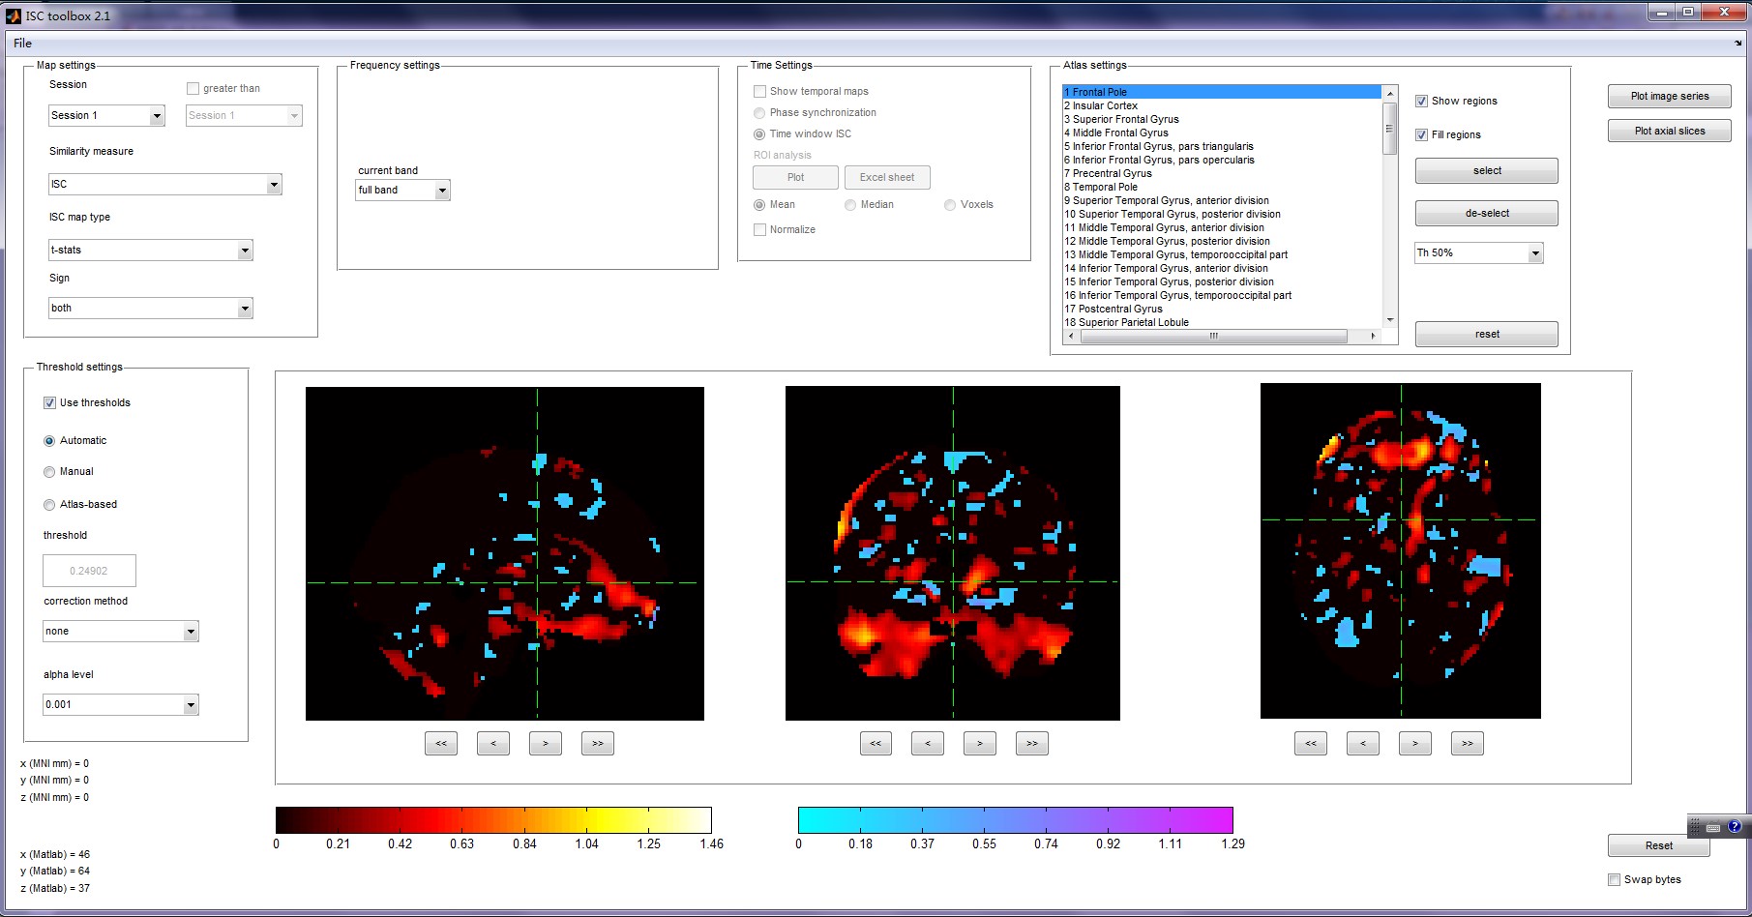Screen dimensions: 1752x917
Task: Go to previous slice in sagittal view
Action: pos(493,744)
